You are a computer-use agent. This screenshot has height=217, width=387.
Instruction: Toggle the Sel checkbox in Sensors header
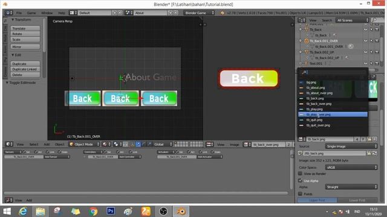[24, 152]
